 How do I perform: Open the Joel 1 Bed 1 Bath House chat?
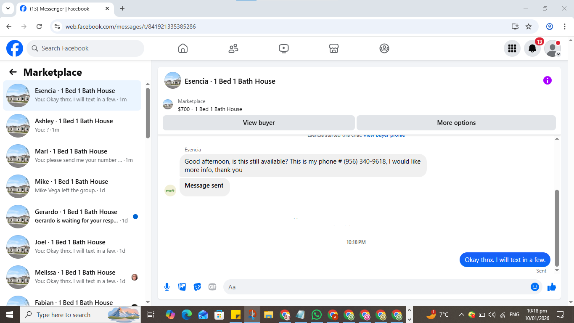(72, 247)
